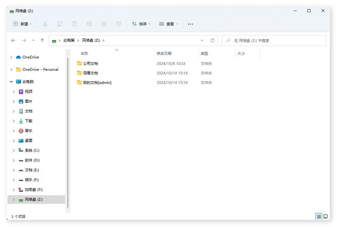
Task: Click the Paste clipboard icon
Action: tap(75, 24)
